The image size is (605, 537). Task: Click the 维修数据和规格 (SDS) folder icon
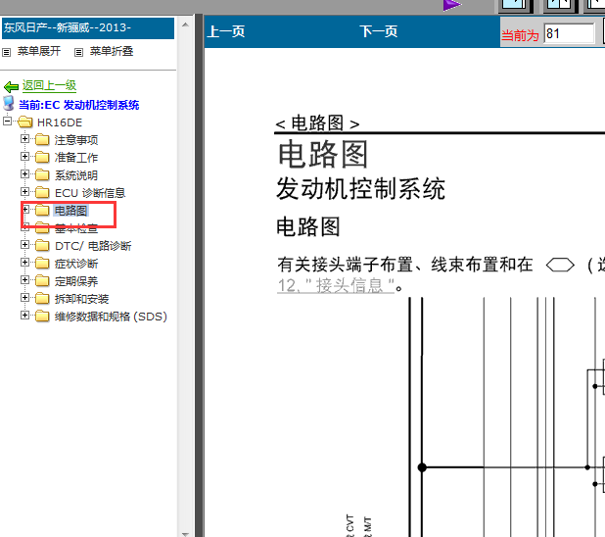pos(42,316)
